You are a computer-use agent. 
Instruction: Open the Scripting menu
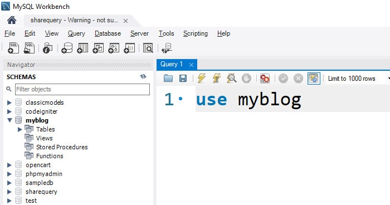click(196, 33)
